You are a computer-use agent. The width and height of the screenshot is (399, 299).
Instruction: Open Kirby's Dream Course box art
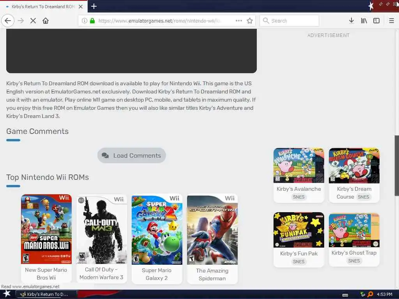click(354, 165)
